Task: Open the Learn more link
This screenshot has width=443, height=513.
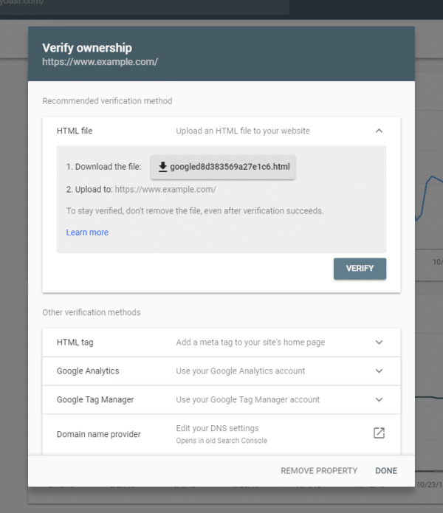Action: click(87, 233)
